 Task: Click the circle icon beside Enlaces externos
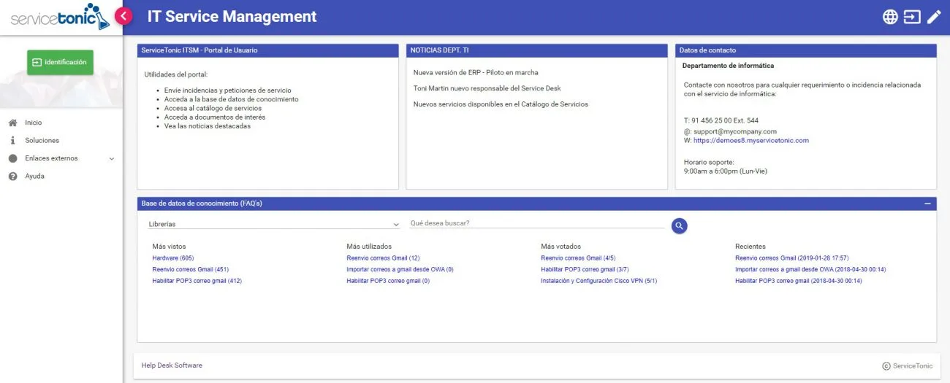coord(12,158)
